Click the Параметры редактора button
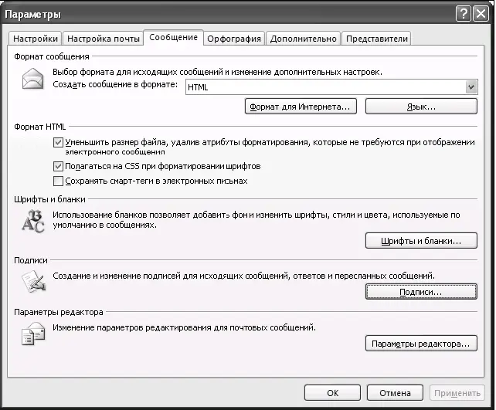 tap(421, 344)
